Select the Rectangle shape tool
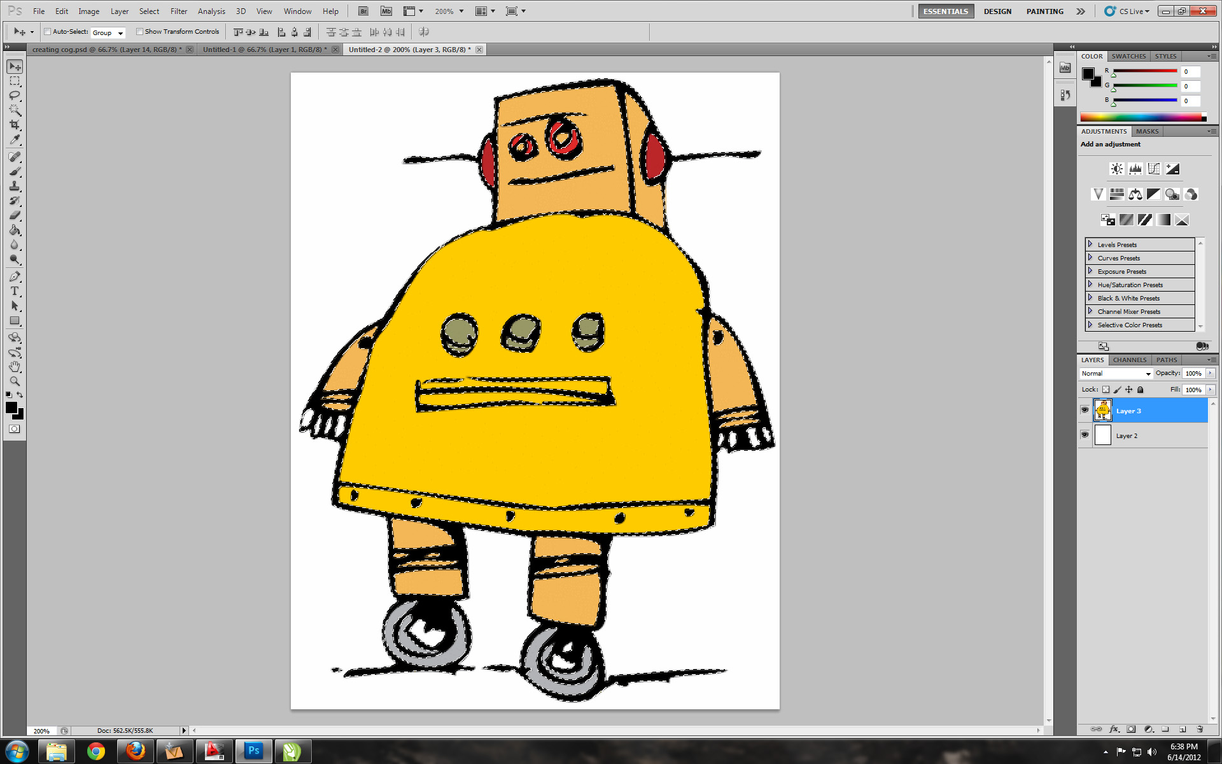Screen dimensions: 1222x764 (x=15, y=320)
